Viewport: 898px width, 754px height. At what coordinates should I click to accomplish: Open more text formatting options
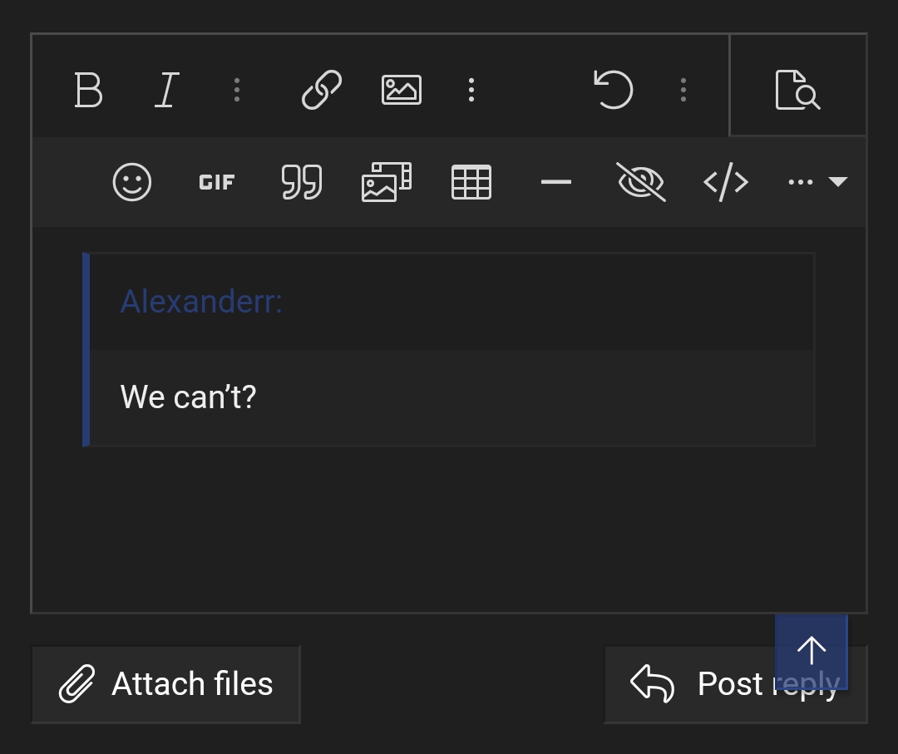[x=237, y=90]
